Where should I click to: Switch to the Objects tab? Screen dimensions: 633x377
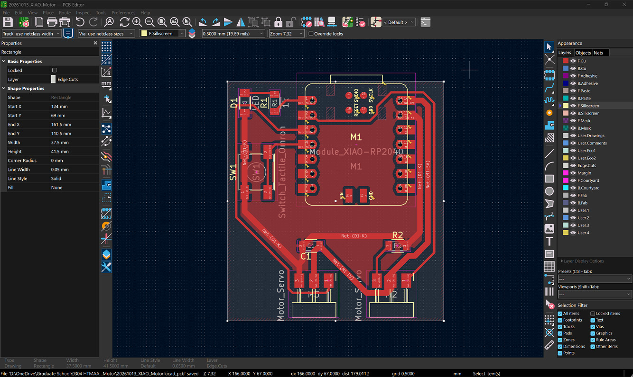click(x=583, y=53)
